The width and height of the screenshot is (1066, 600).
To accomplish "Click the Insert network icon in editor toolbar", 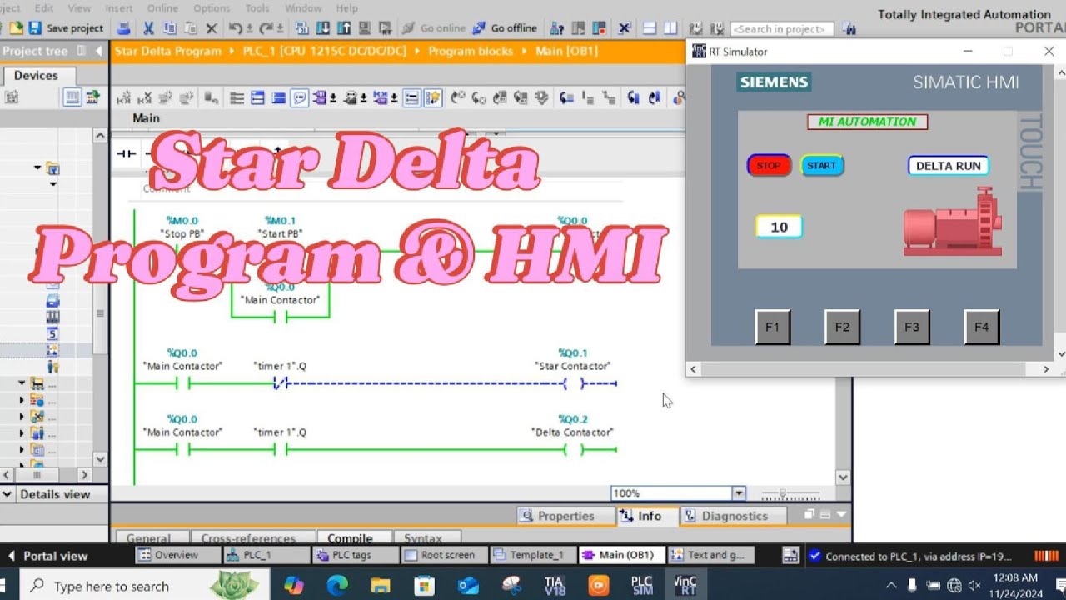I will tap(123, 98).
